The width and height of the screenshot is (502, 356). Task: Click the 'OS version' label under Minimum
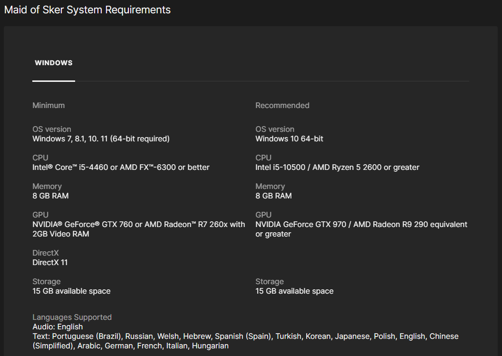tap(51, 129)
